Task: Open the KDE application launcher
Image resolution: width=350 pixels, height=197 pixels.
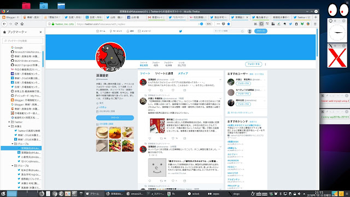Action: [3, 194]
